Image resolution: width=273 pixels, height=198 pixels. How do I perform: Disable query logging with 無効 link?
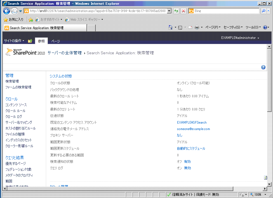pos(187,168)
